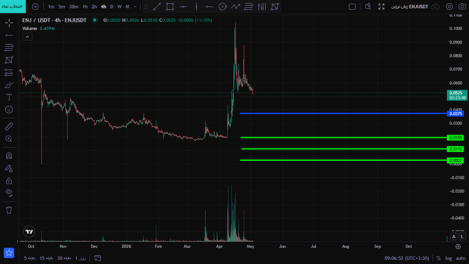
Task: Pick vertical line in favorites toolbar
Action: pyautogui.click(x=196, y=7)
